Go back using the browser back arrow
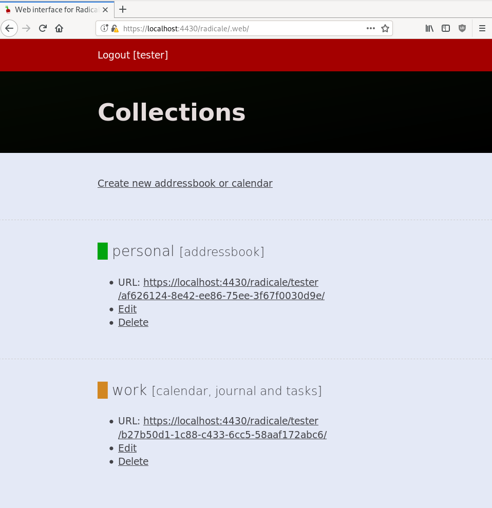The image size is (492, 508). point(9,29)
